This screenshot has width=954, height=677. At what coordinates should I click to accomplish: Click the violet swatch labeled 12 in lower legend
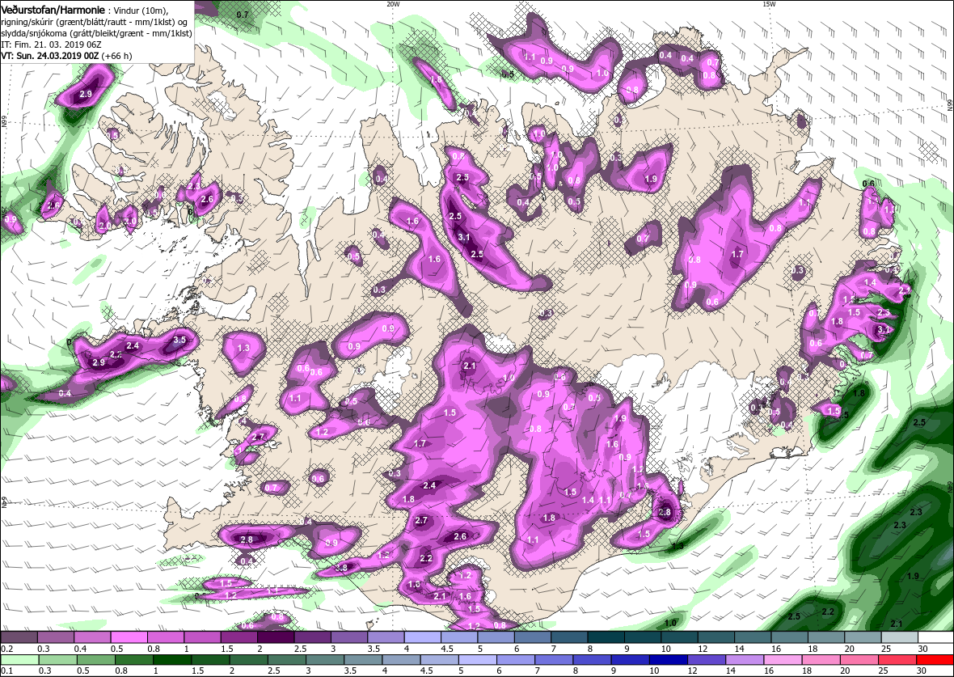(706, 660)
